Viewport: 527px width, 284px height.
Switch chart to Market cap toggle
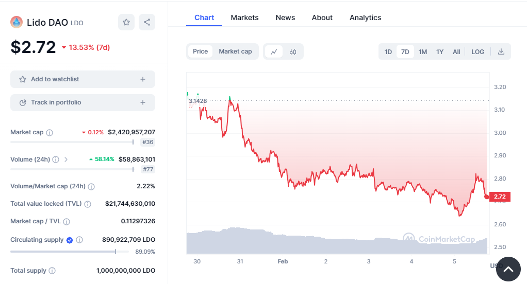click(x=235, y=51)
